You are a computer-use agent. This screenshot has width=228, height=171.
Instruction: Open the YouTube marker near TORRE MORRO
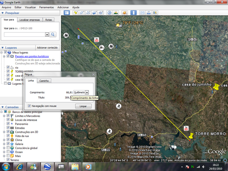(186, 128)
